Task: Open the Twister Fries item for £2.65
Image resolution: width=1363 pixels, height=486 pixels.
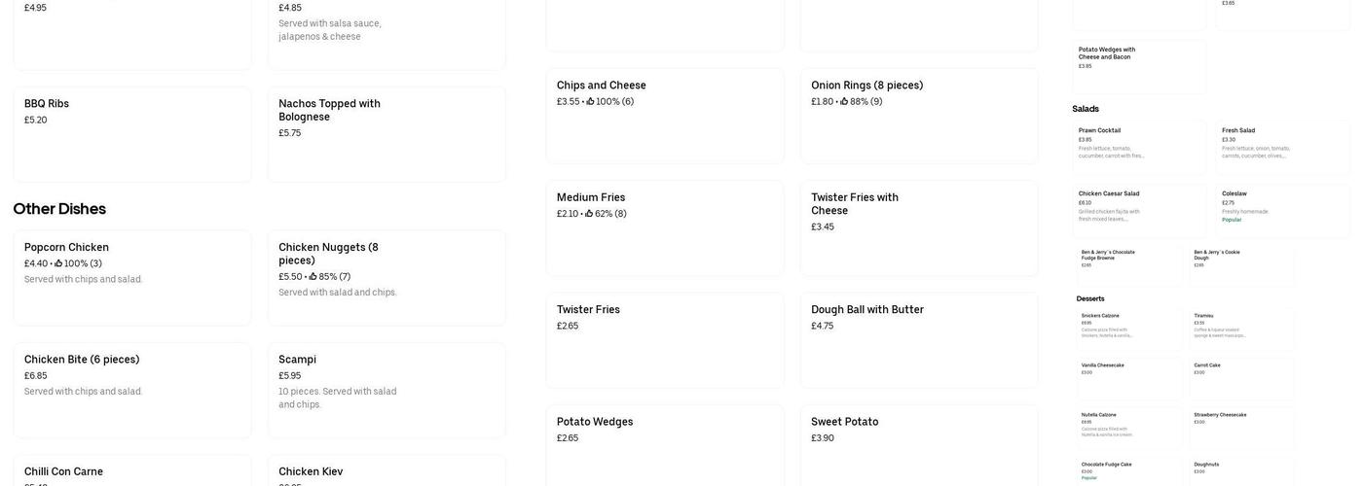Action: tap(665, 340)
